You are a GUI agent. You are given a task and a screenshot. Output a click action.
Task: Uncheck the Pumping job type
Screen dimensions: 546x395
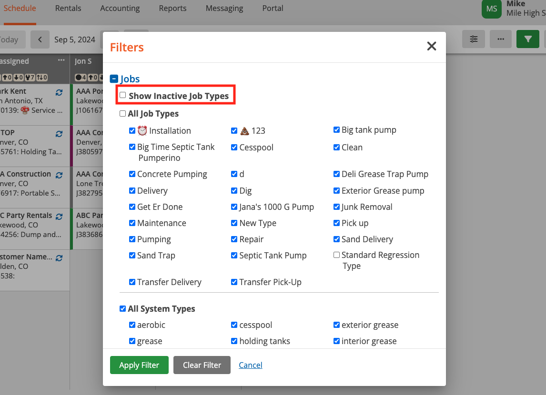click(132, 239)
